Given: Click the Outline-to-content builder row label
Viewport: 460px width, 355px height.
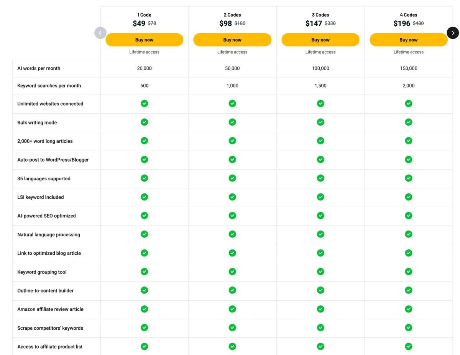Looking at the screenshot, I should pyautogui.click(x=45, y=291).
